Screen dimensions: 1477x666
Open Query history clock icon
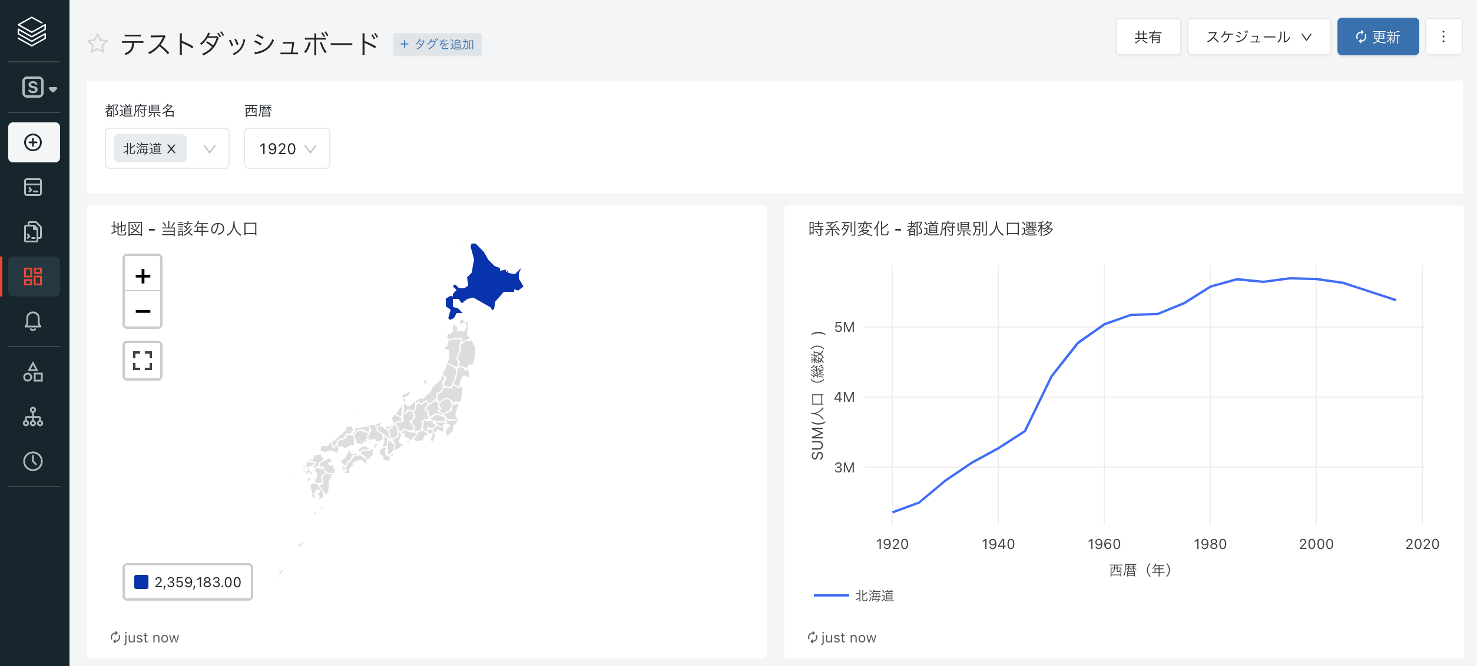33,461
